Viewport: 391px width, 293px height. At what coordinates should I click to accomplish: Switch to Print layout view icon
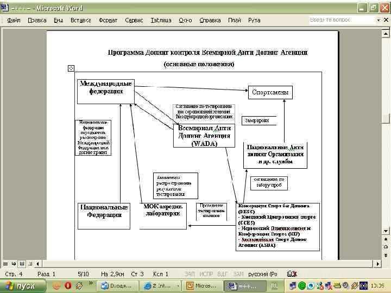coord(22,264)
